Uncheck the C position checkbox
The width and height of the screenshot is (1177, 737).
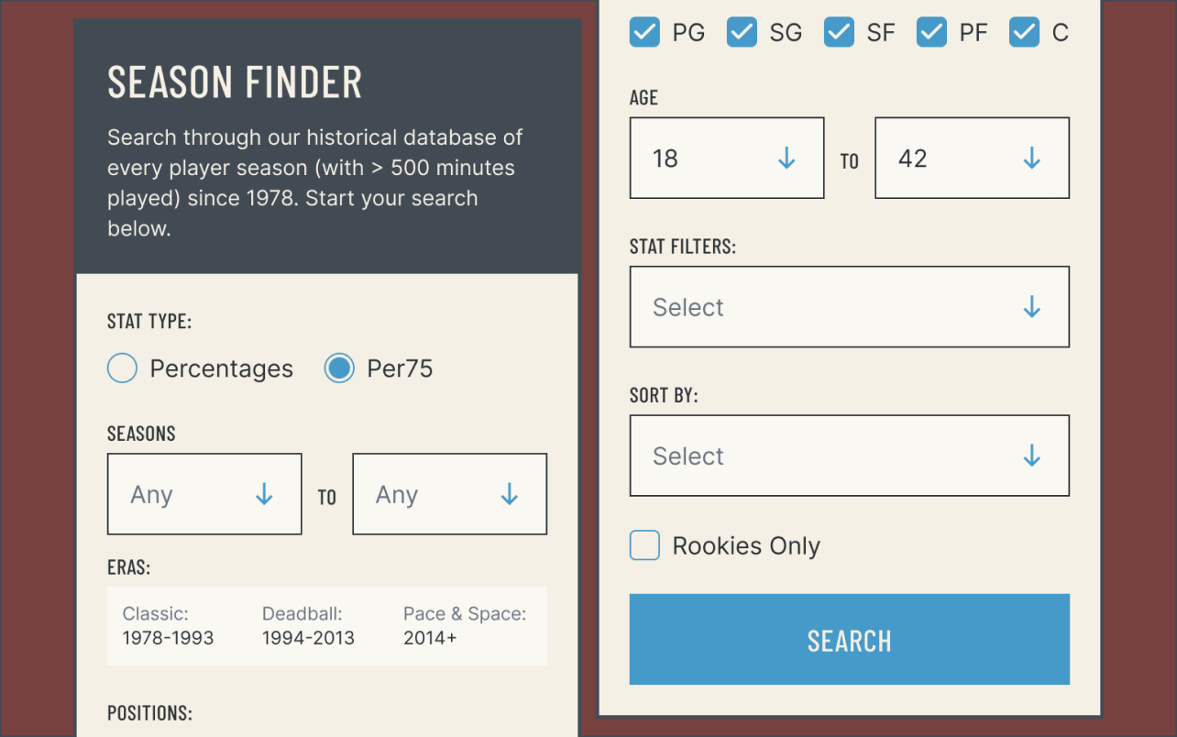click(x=1024, y=32)
